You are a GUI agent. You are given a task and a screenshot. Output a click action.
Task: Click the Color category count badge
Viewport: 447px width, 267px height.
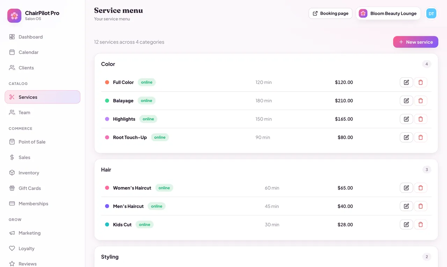click(x=427, y=64)
